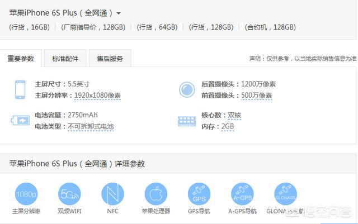Click the phone screen size icon
The image size is (358, 224).
20,89
